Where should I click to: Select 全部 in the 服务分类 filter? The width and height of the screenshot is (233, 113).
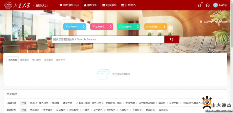(24, 110)
